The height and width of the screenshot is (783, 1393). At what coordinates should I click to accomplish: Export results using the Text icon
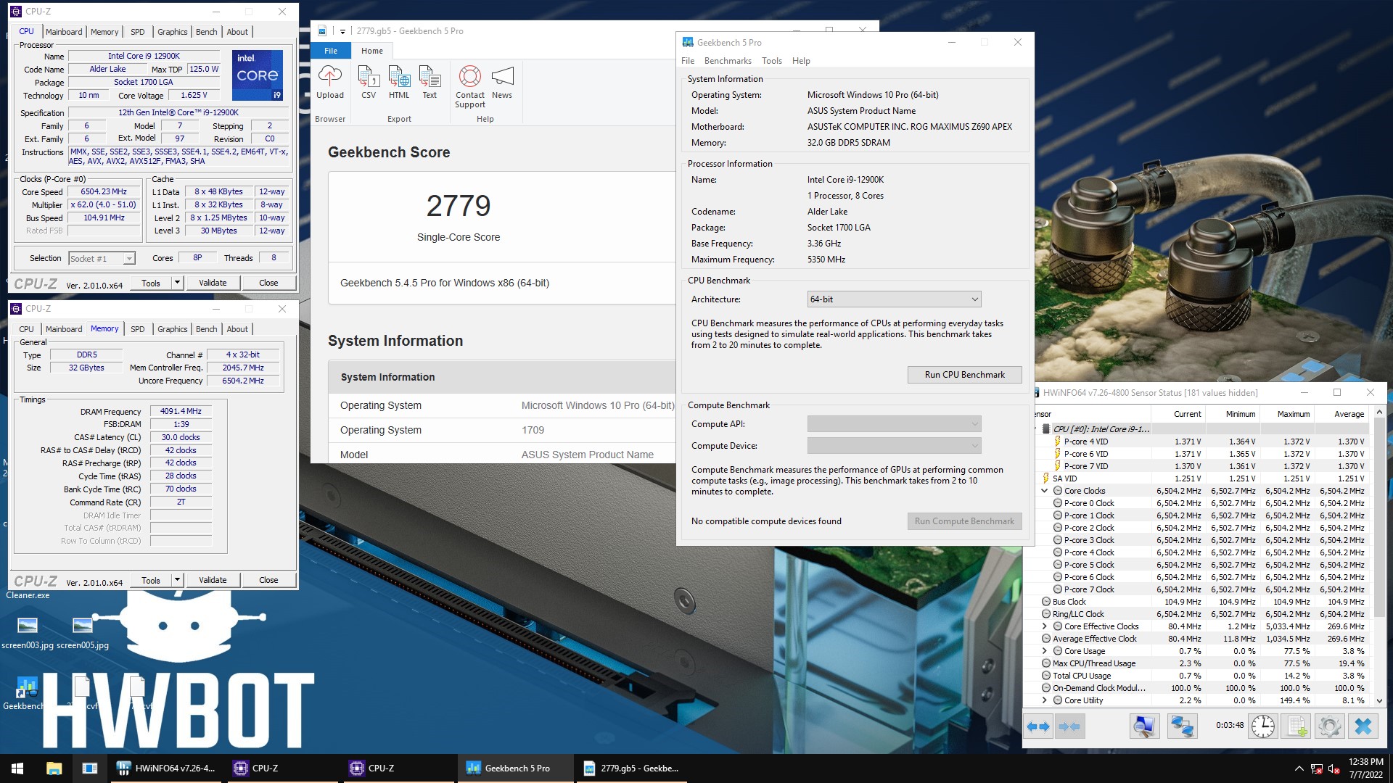coord(430,75)
